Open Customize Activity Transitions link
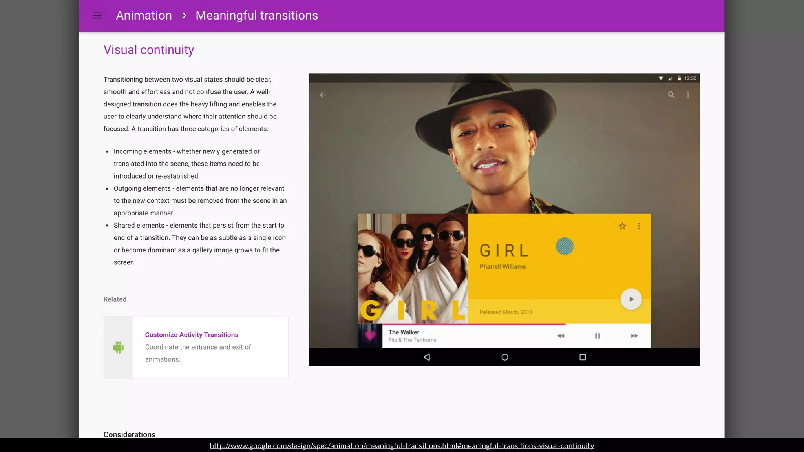 [x=192, y=335]
